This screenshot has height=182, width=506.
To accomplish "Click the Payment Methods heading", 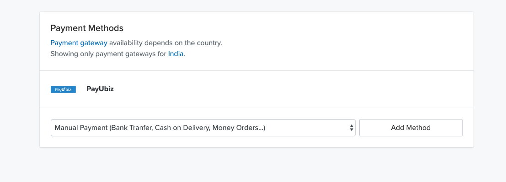I will click(87, 28).
